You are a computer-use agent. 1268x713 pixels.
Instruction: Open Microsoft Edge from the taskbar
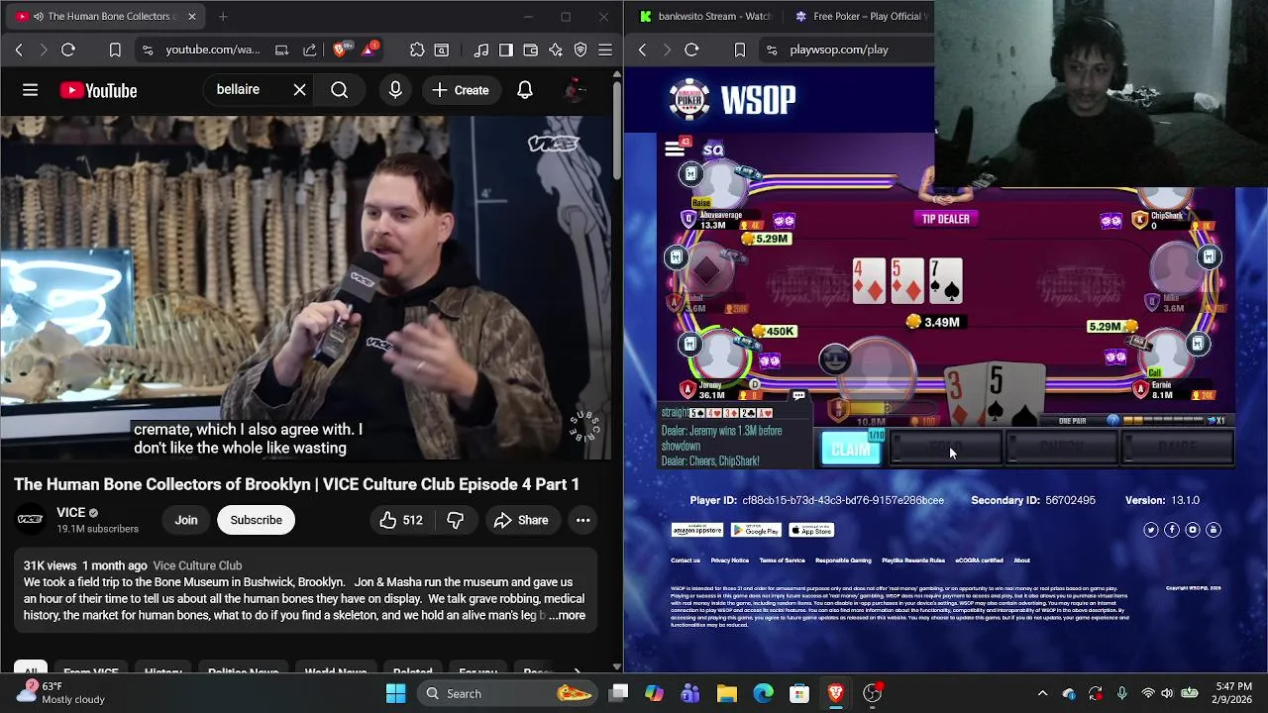coord(763,693)
